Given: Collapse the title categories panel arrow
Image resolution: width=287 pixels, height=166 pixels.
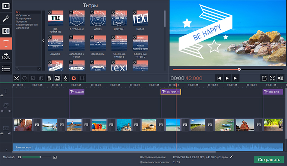Looking at the screenshot, I should coord(43,40).
